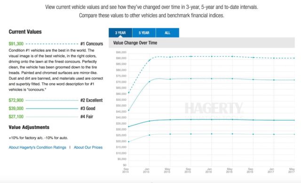This screenshot has width=301, height=183.
Task: Open About Hagerty's Condition Ratings link
Action: (38, 147)
